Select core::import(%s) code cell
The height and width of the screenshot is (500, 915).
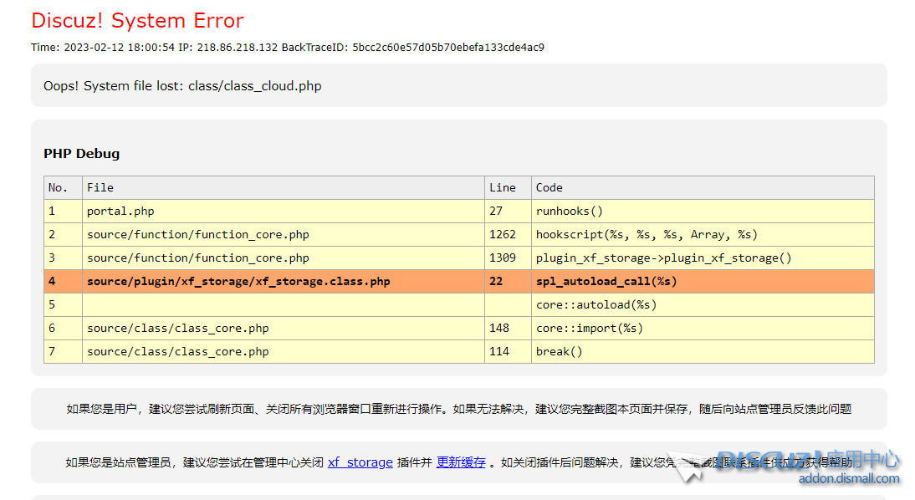[703, 328]
